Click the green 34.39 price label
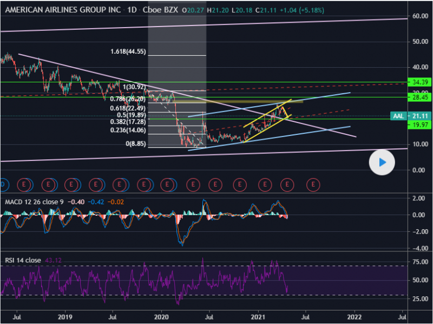This screenshot has width=433, height=324. 421,82
